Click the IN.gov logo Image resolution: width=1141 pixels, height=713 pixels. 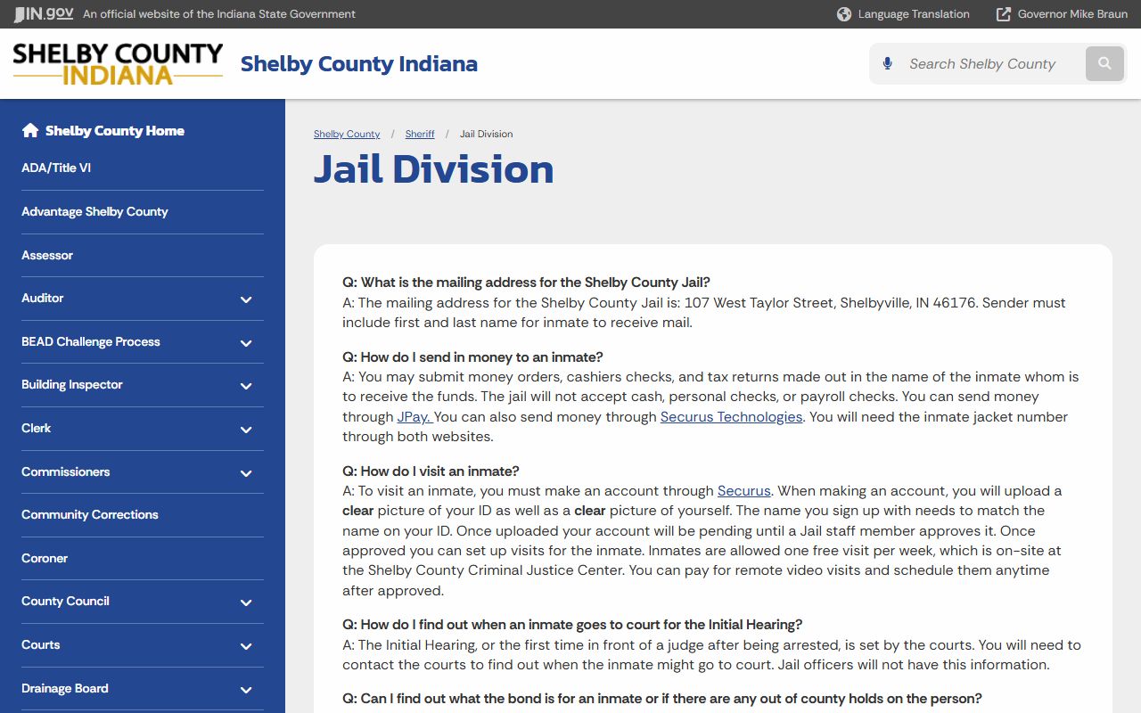pos(44,14)
